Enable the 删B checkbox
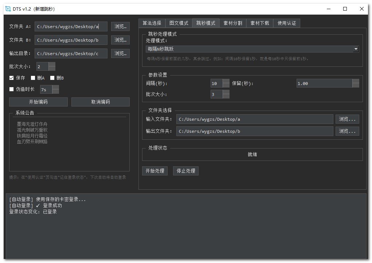Screen dimensions: 372x263 click(x=52, y=78)
